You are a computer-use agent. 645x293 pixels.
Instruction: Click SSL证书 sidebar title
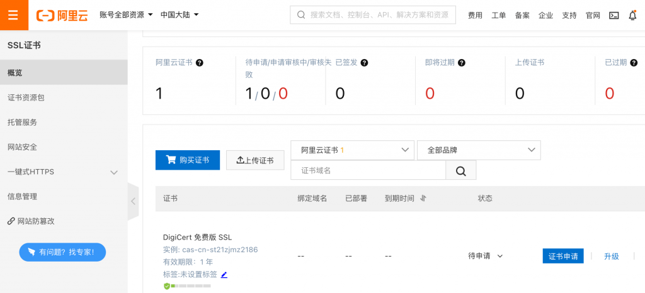coord(24,45)
